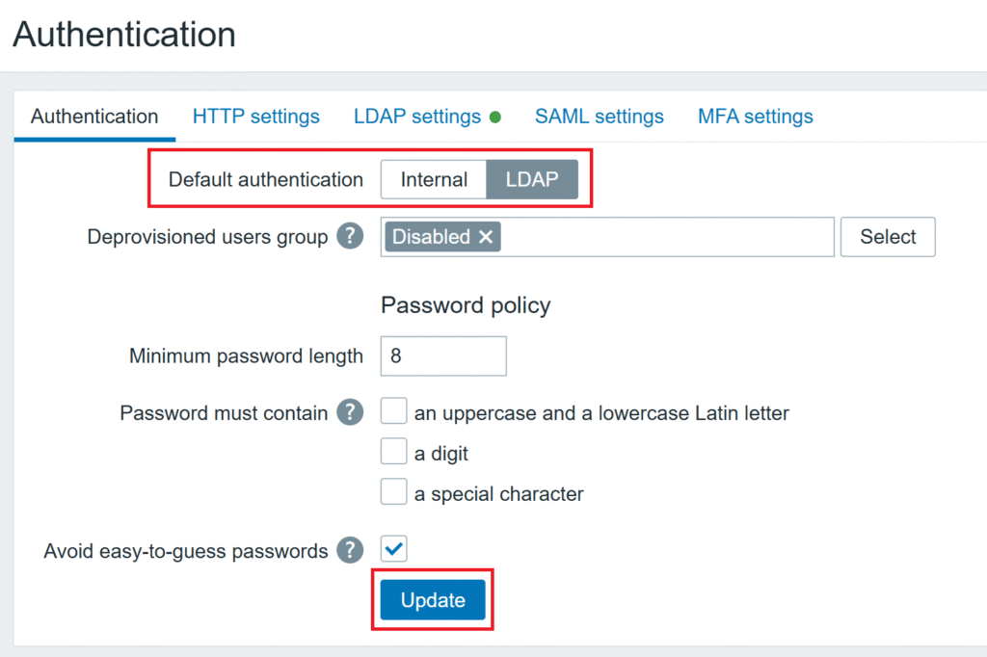Switch to the HTTP settings tab
The image size is (987, 657).
point(255,116)
